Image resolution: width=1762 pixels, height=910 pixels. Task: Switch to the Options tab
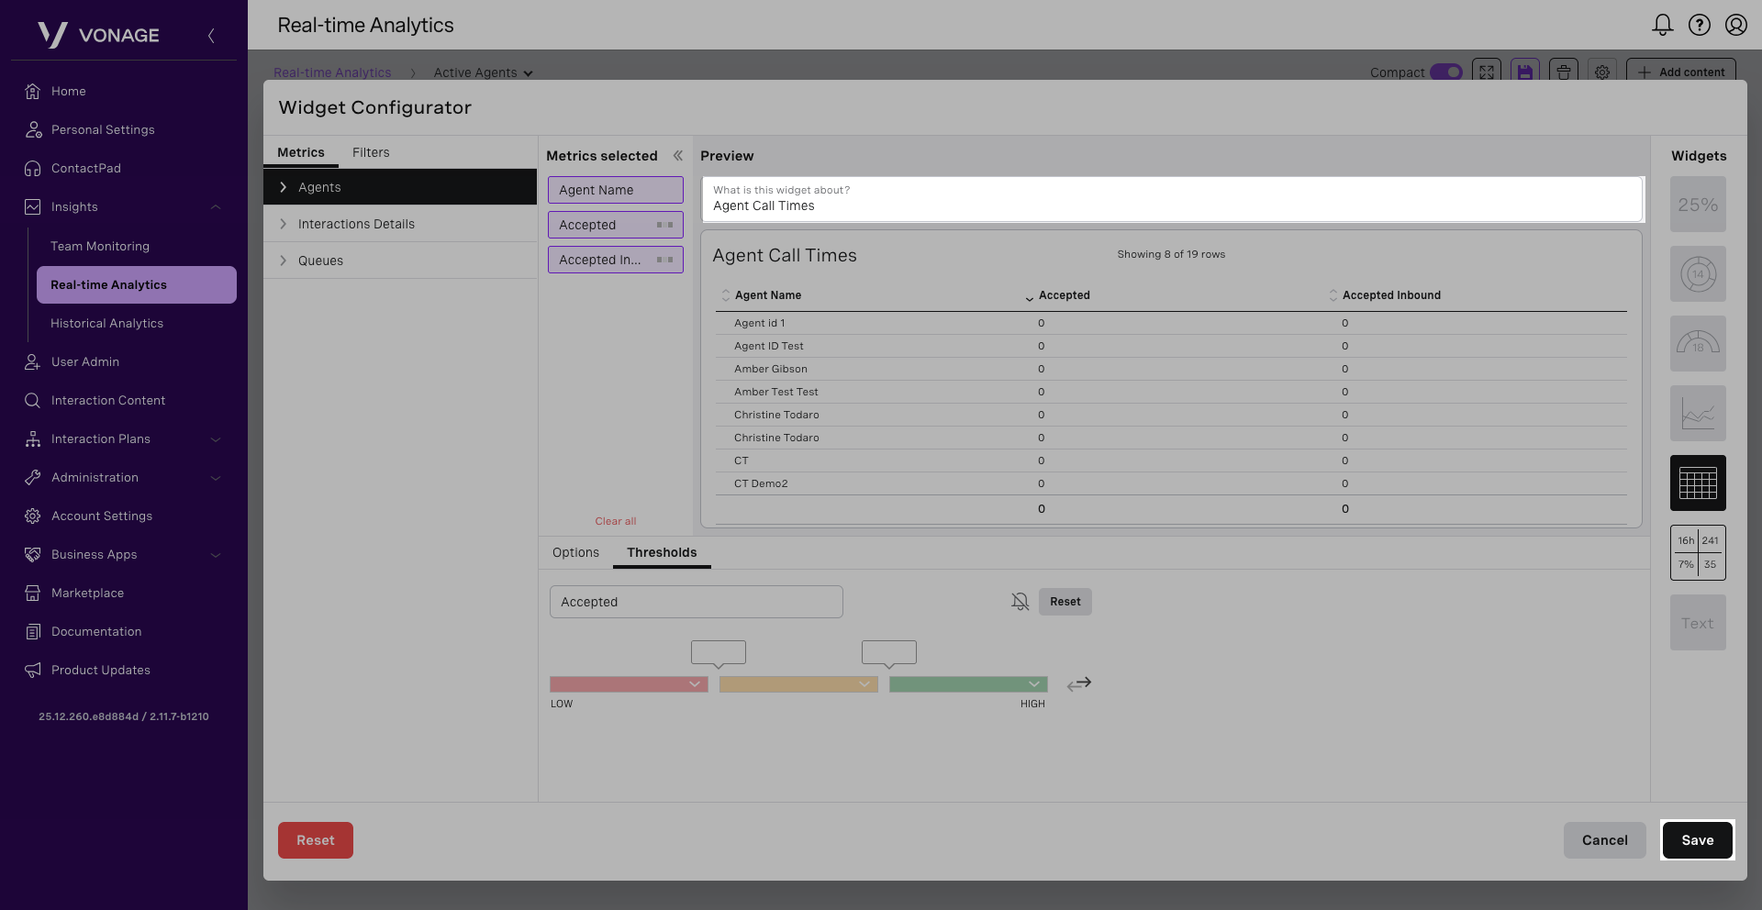pos(575,552)
